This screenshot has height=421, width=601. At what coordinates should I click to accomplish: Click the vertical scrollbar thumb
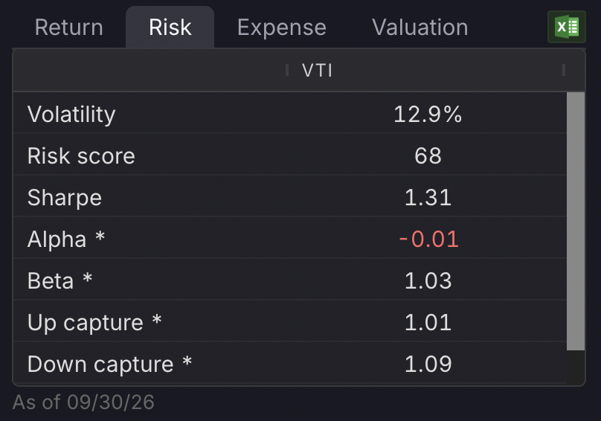pos(575,221)
